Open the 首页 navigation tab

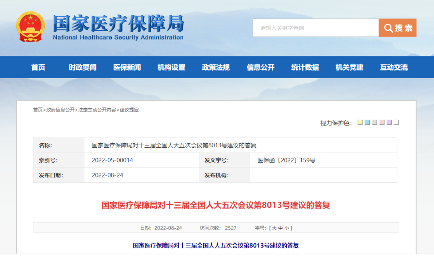click(39, 67)
